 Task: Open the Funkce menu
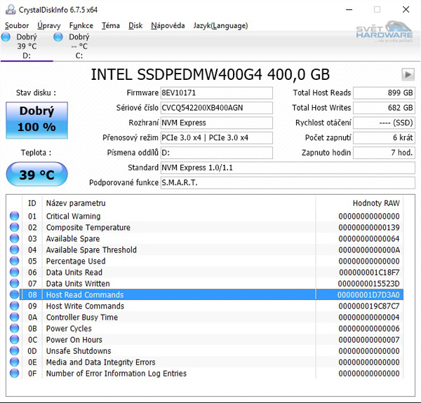[81, 26]
